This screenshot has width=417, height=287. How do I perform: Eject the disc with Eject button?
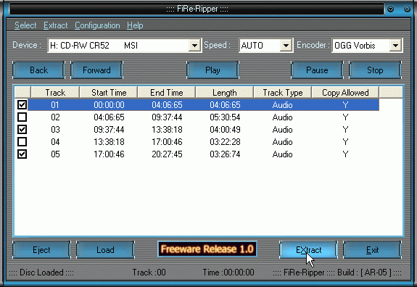click(x=41, y=250)
